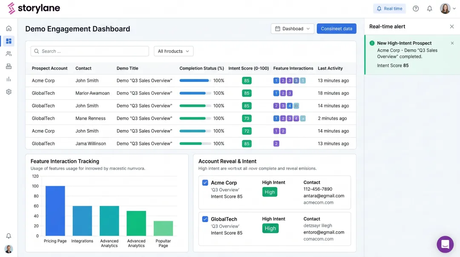Select contact Marior-Awamoan
460x257 pixels.
(x=92, y=93)
